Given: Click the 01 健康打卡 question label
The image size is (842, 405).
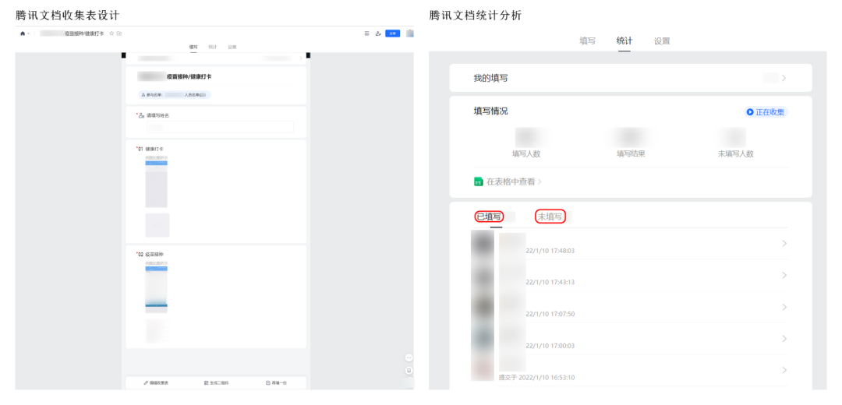Looking at the screenshot, I should [x=150, y=149].
